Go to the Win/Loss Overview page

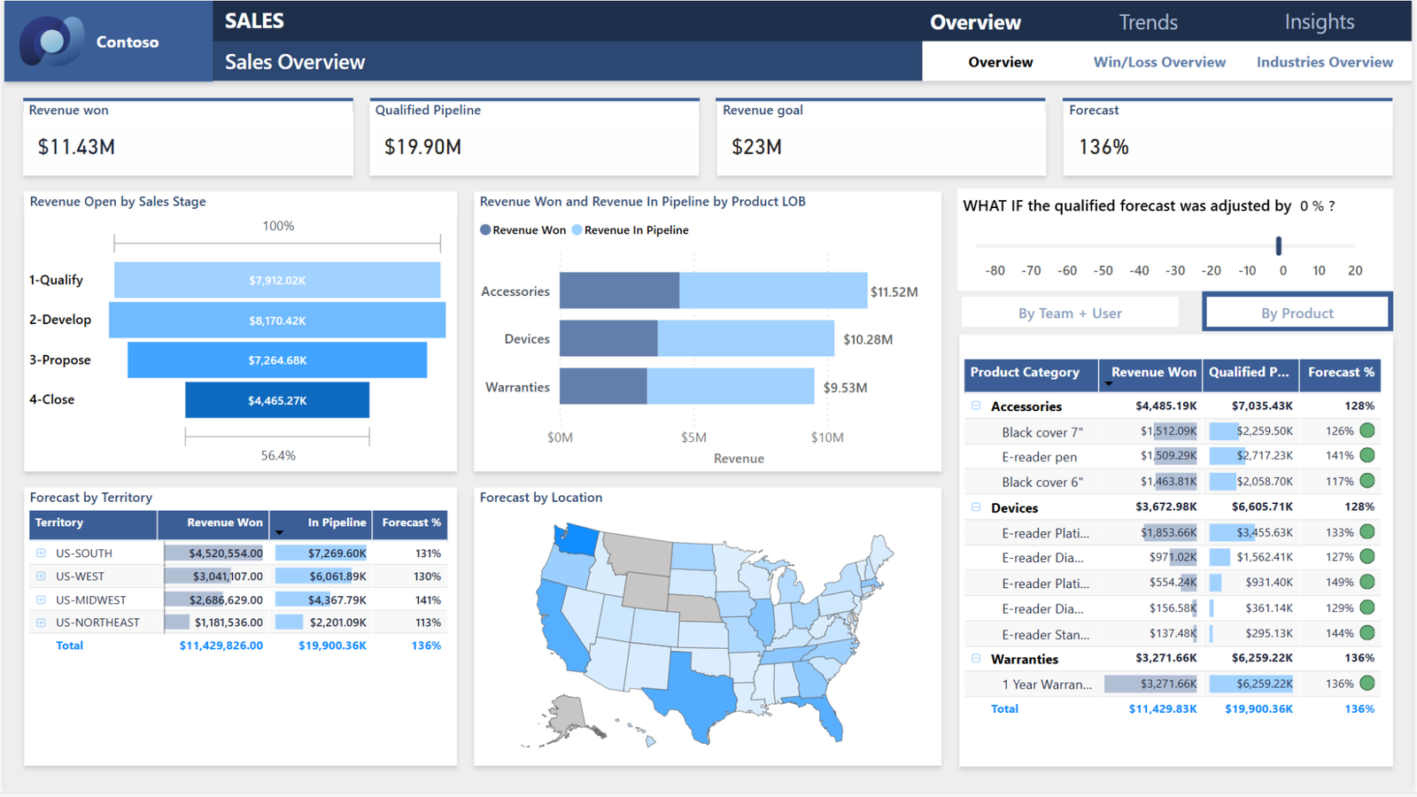click(1159, 62)
